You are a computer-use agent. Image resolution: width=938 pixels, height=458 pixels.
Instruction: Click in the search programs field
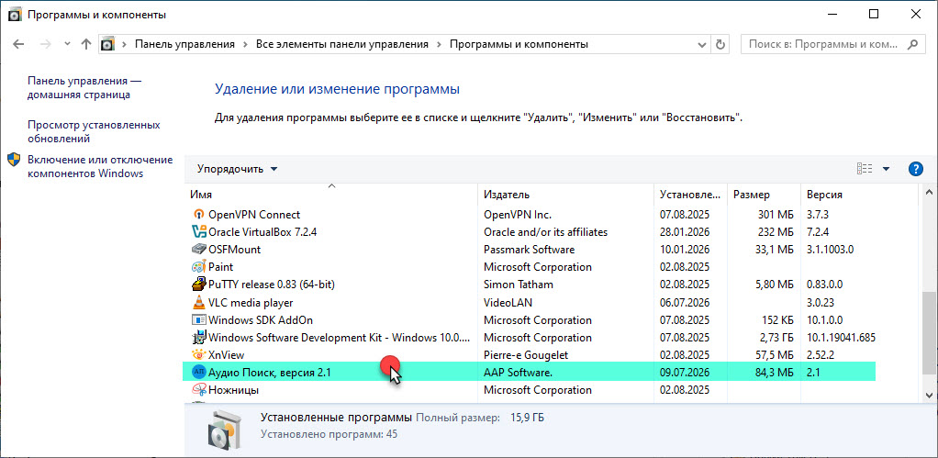tap(823, 44)
